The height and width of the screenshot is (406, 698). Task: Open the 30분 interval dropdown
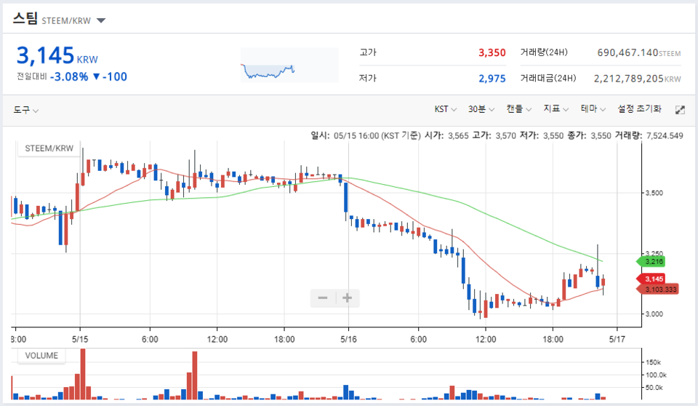coord(481,109)
